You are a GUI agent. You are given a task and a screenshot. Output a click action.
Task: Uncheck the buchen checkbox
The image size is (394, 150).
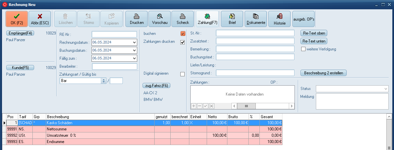[x=183, y=34]
